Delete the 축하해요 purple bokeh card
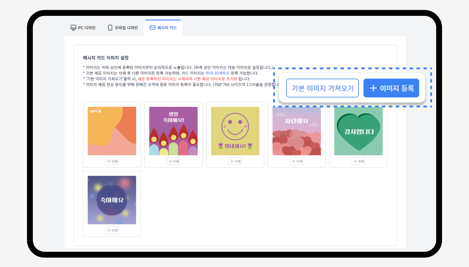 [x=112, y=230]
